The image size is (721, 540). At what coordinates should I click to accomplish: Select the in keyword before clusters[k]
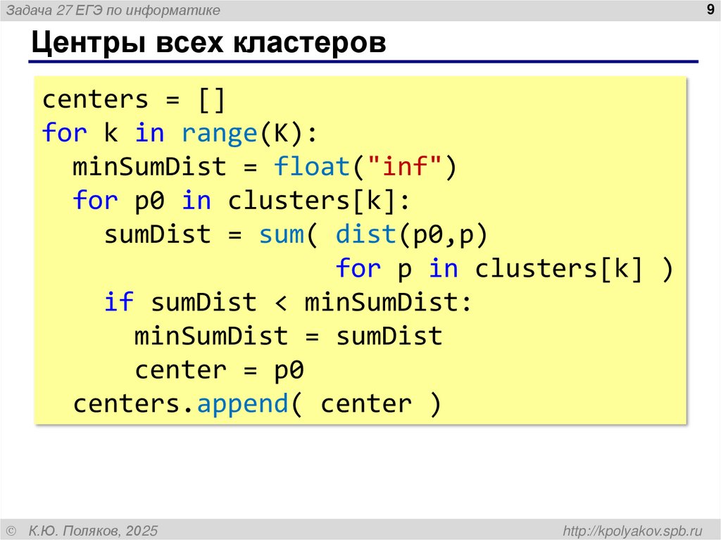tap(196, 201)
